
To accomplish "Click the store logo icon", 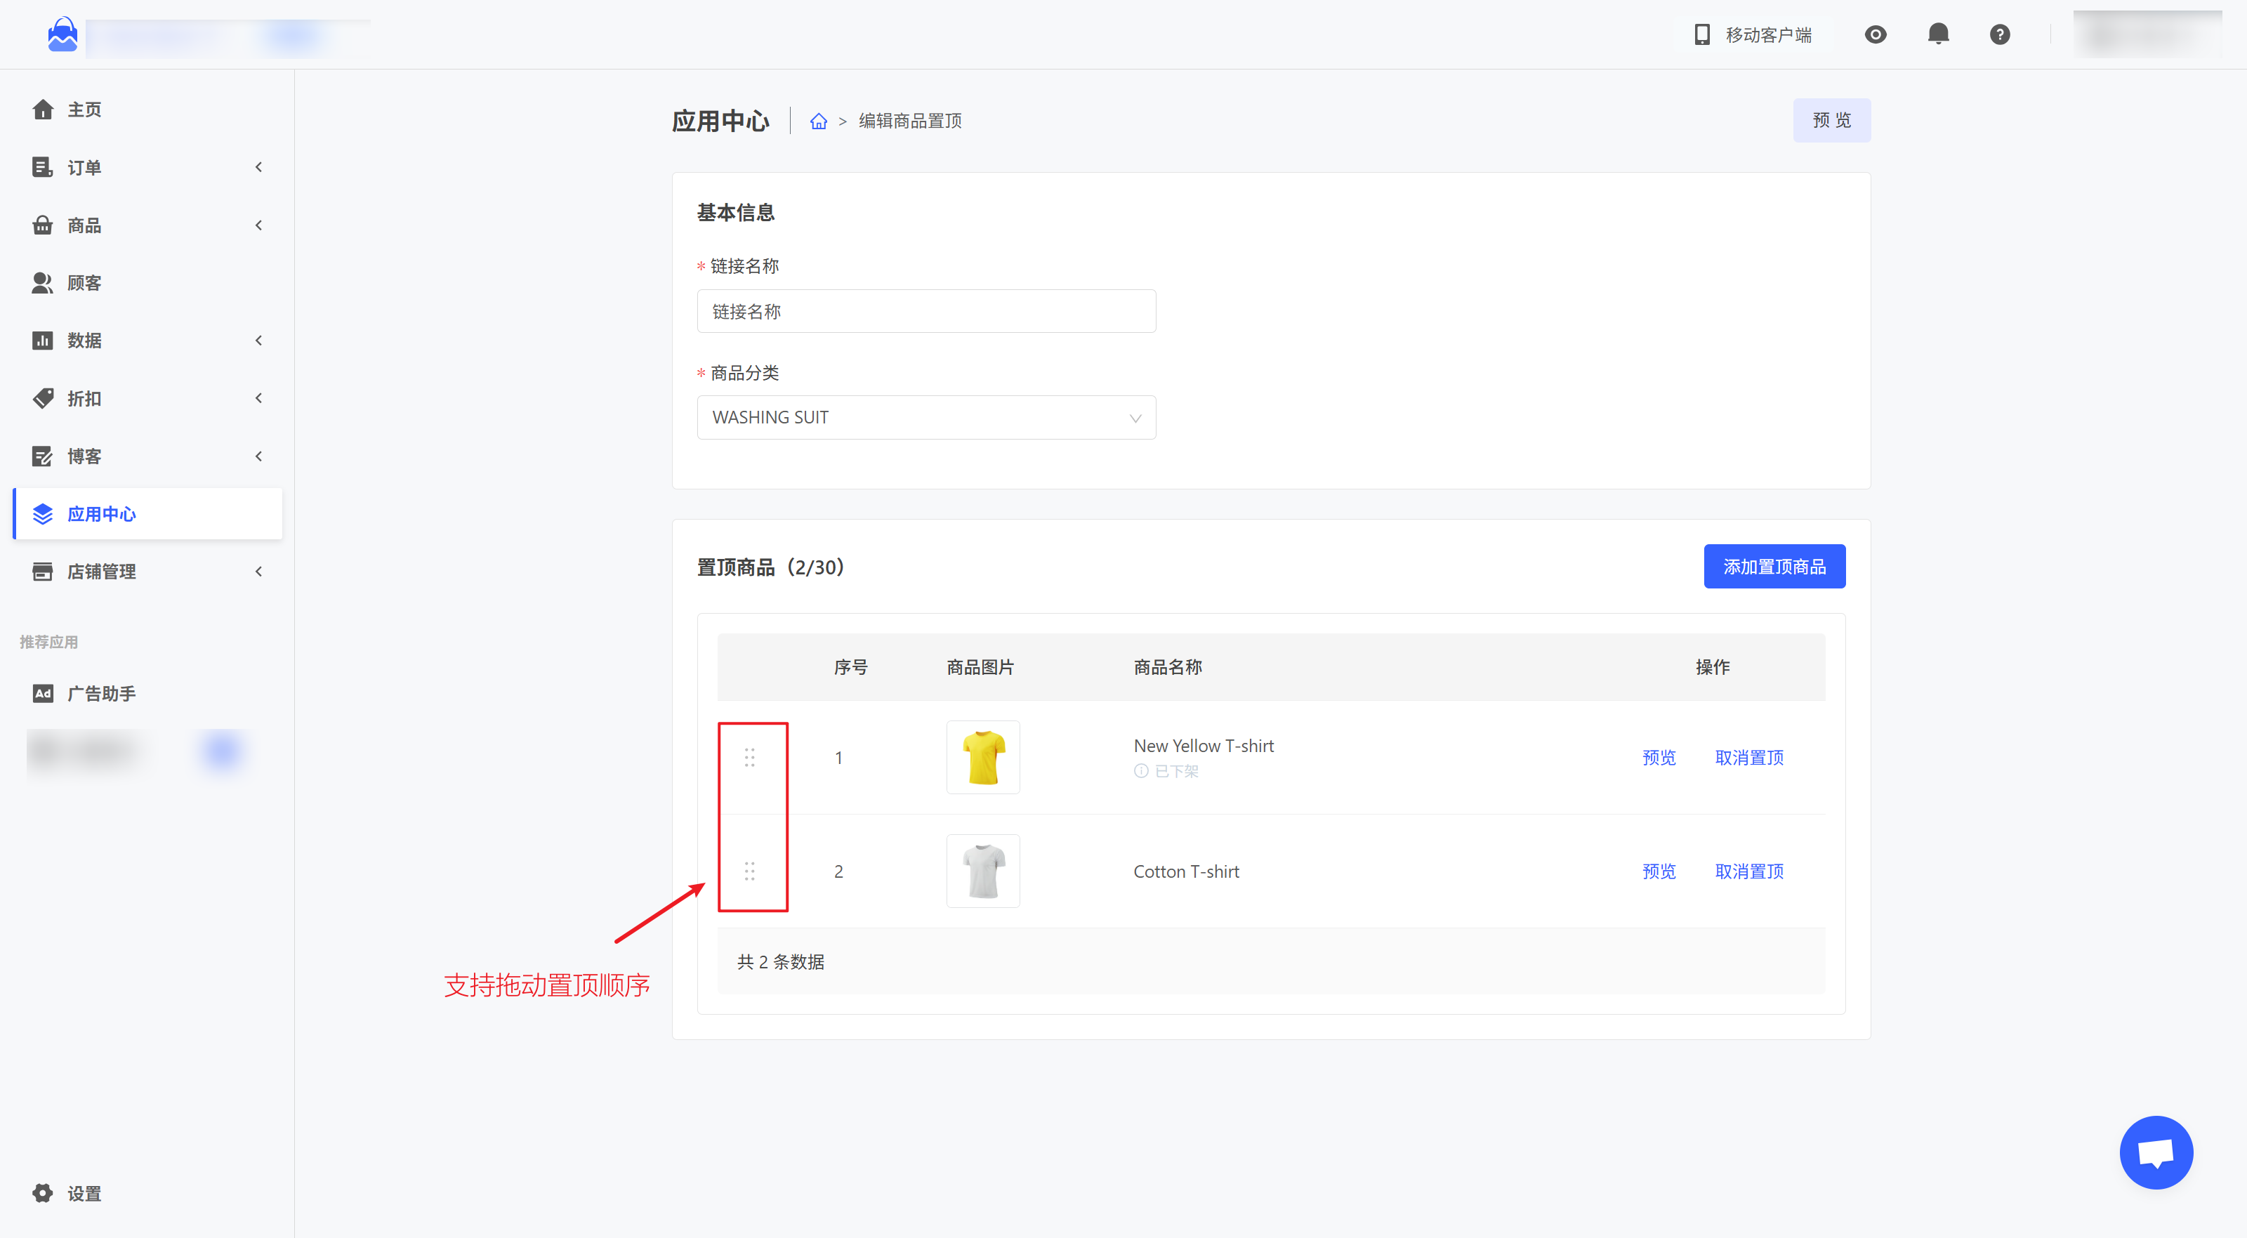I will pyautogui.click(x=62, y=35).
